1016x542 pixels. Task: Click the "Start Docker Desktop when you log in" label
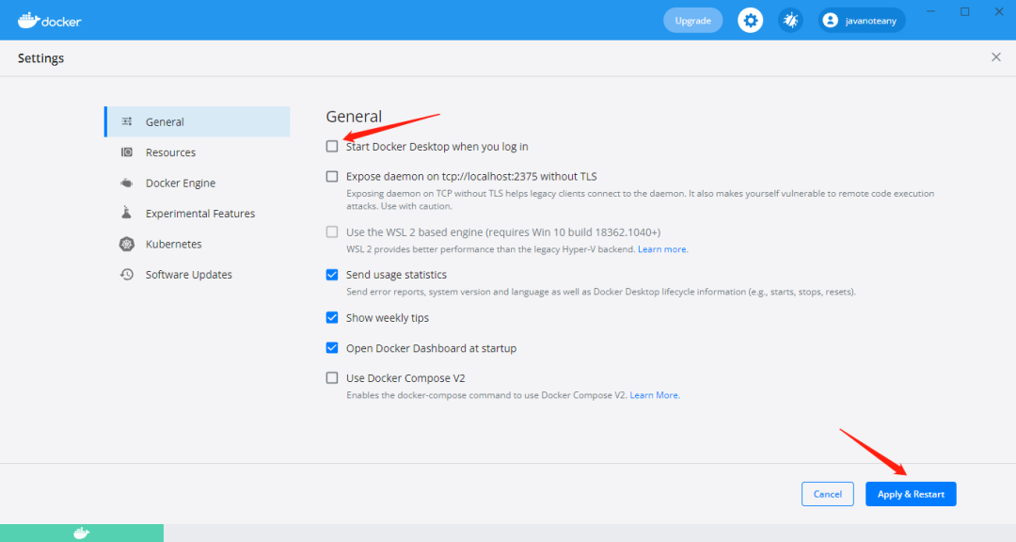(x=437, y=147)
